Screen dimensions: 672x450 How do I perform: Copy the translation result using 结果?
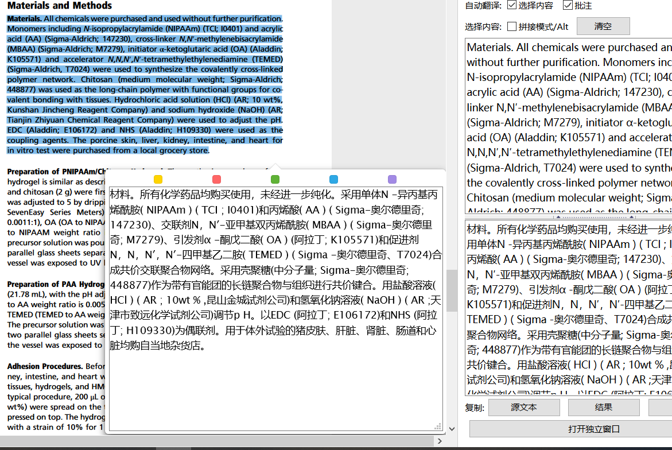(x=604, y=407)
